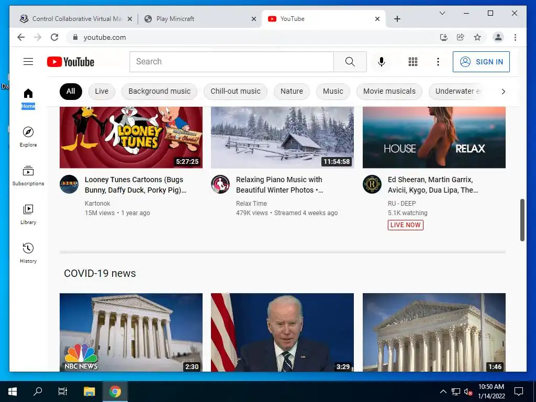Start voice search with the microphone
Viewport: 536px width, 402px height.
point(382,62)
